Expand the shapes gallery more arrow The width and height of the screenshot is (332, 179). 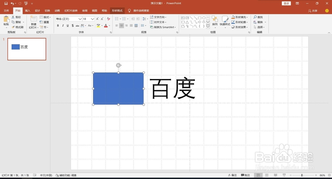pyautogui.click(x=208, y=27)
